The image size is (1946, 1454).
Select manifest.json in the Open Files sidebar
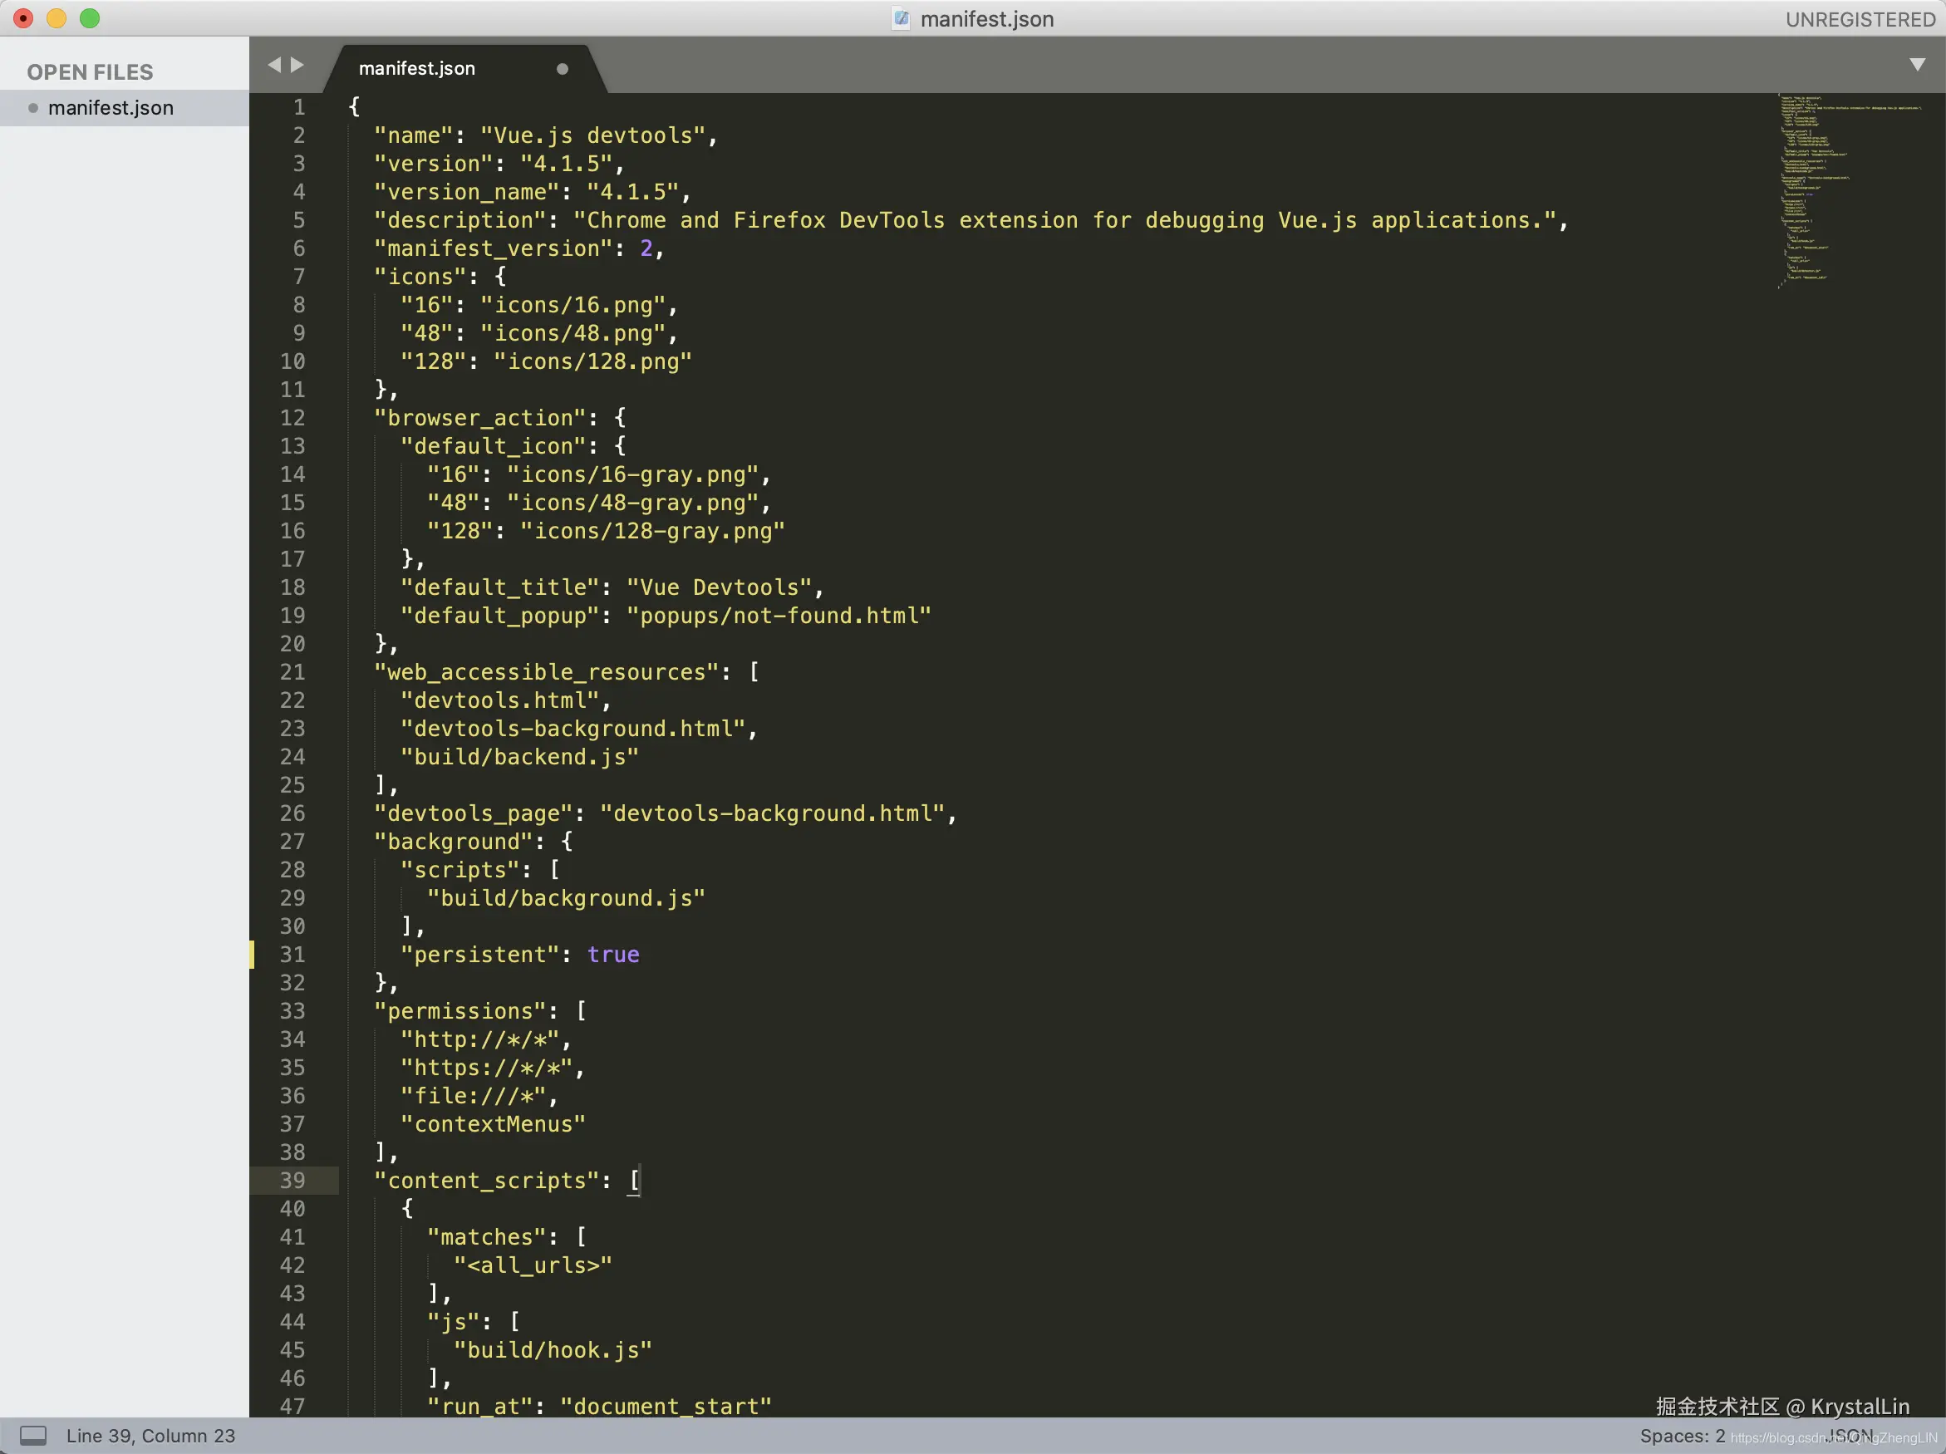coord(111,108)
